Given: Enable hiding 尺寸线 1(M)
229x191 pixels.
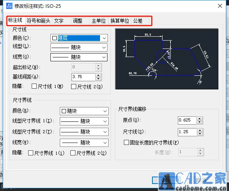Looking at the screenshot, I should (34, 86).
